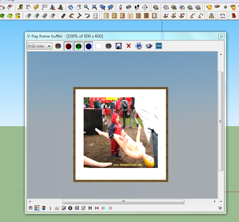This screenshot has height=222, width=239.
Task: Click the frame buffer horizontal scrollbar thumb
Action: click(123, 201)
